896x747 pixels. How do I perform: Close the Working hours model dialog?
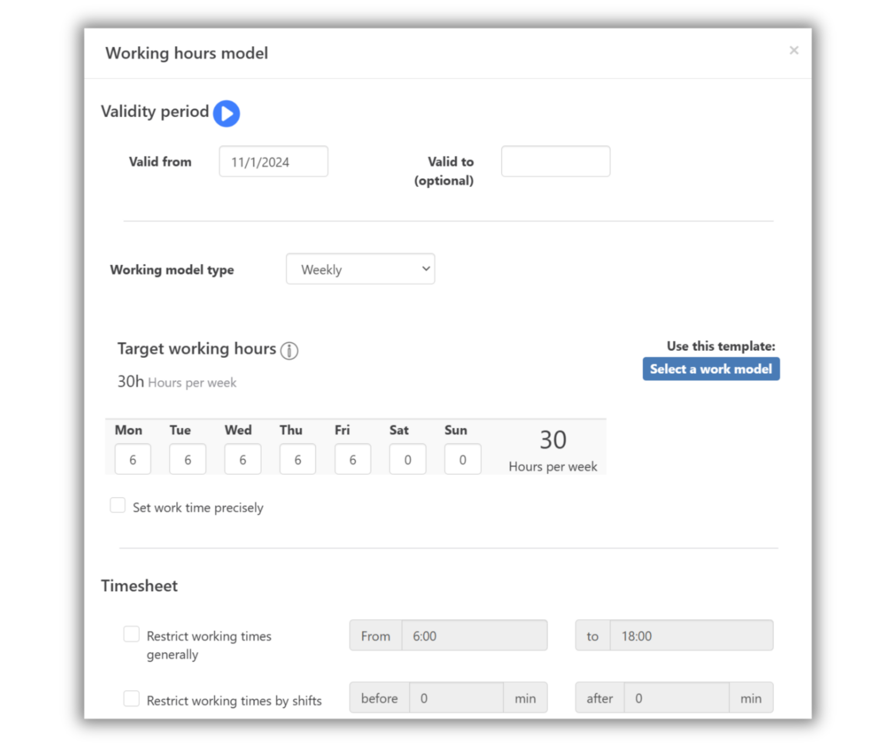coord(793,50)
